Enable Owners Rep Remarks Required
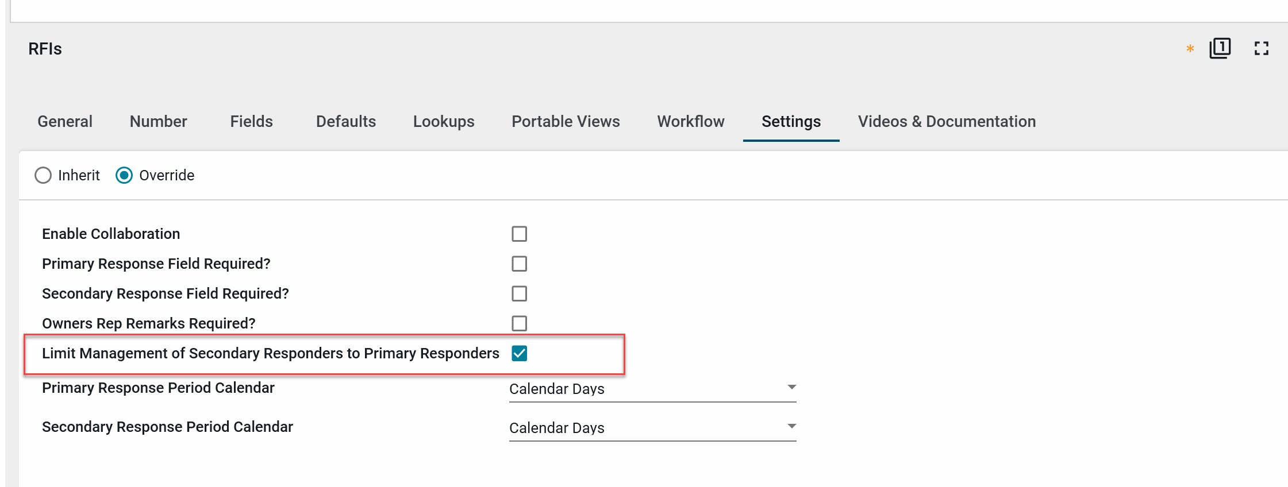 (519, 323)
